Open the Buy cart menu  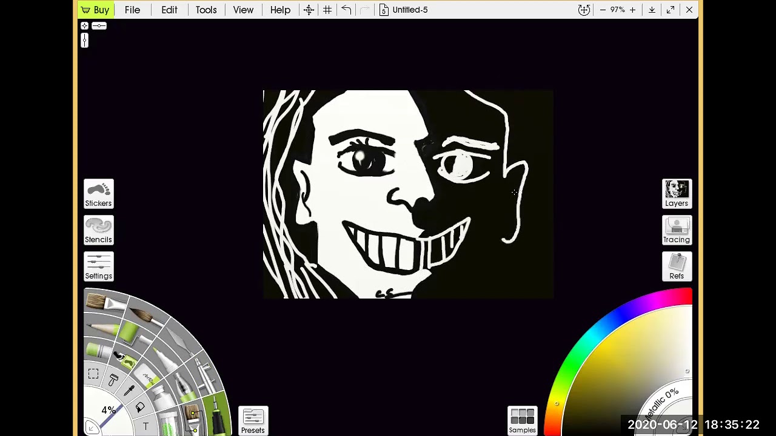(x=95, y=10)
